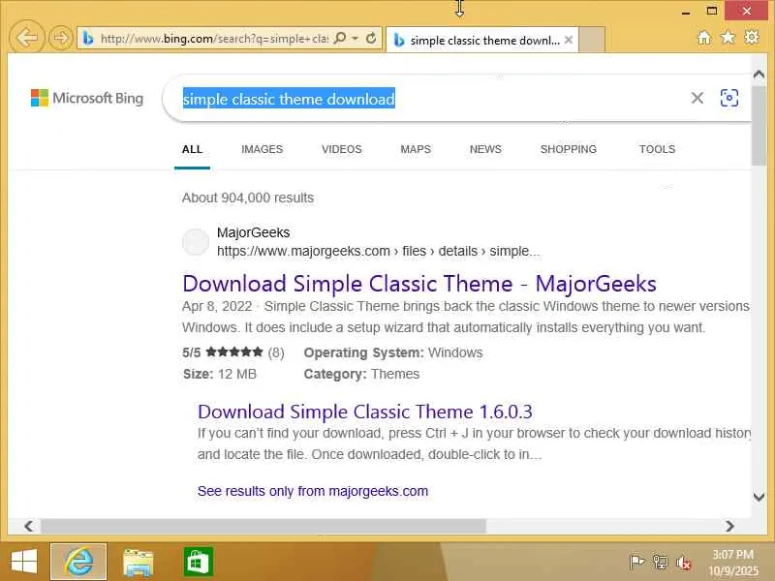Click the Action Center flag tray icon
Image resolution: width=775 pixels, height=581 pixels.
click(636, 562)
